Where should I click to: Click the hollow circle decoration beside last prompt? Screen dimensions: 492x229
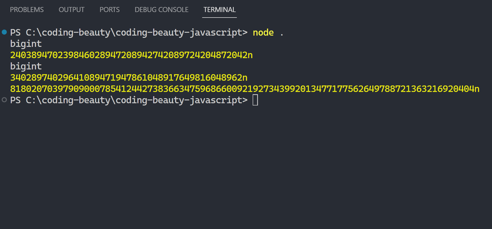[4, 100]
